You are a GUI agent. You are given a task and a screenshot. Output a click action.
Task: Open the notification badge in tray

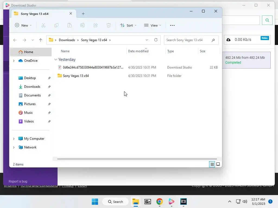270,201
